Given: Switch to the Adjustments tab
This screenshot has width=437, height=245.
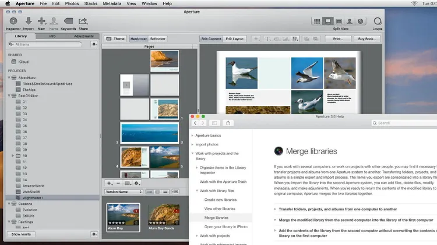Looking at the screenshot, I should click(x=84, y=36).
